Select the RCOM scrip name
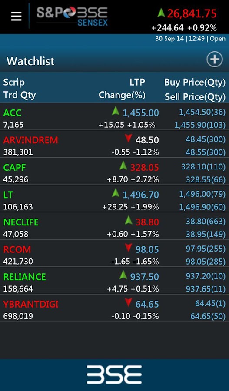This screenshot has height=391, width=229. [17, 250]
